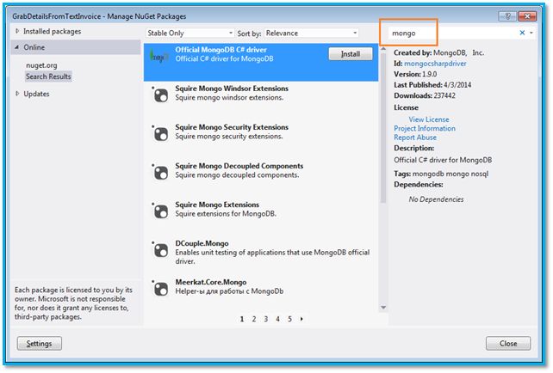Click the Squire Mongo Extensions package icon
This screenshot has height=373, width=553.
pyautogui.click(x=160, y=211)
